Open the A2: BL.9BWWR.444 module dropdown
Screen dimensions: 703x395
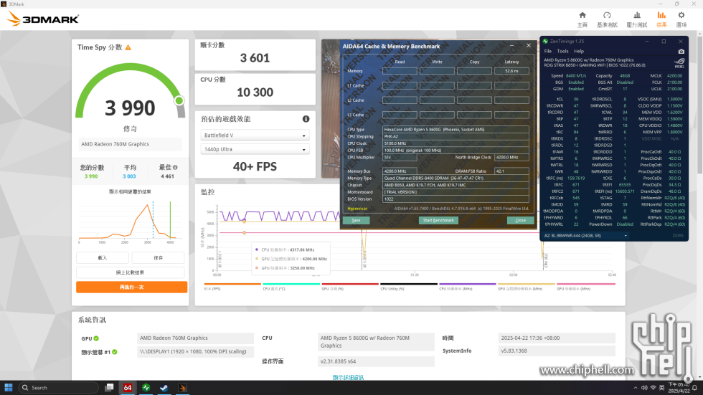585,236
